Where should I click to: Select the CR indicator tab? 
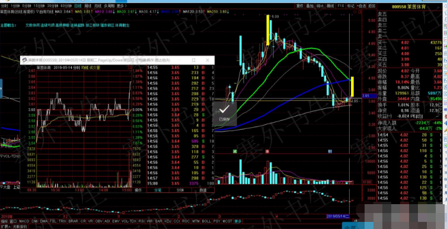(83, 221)
